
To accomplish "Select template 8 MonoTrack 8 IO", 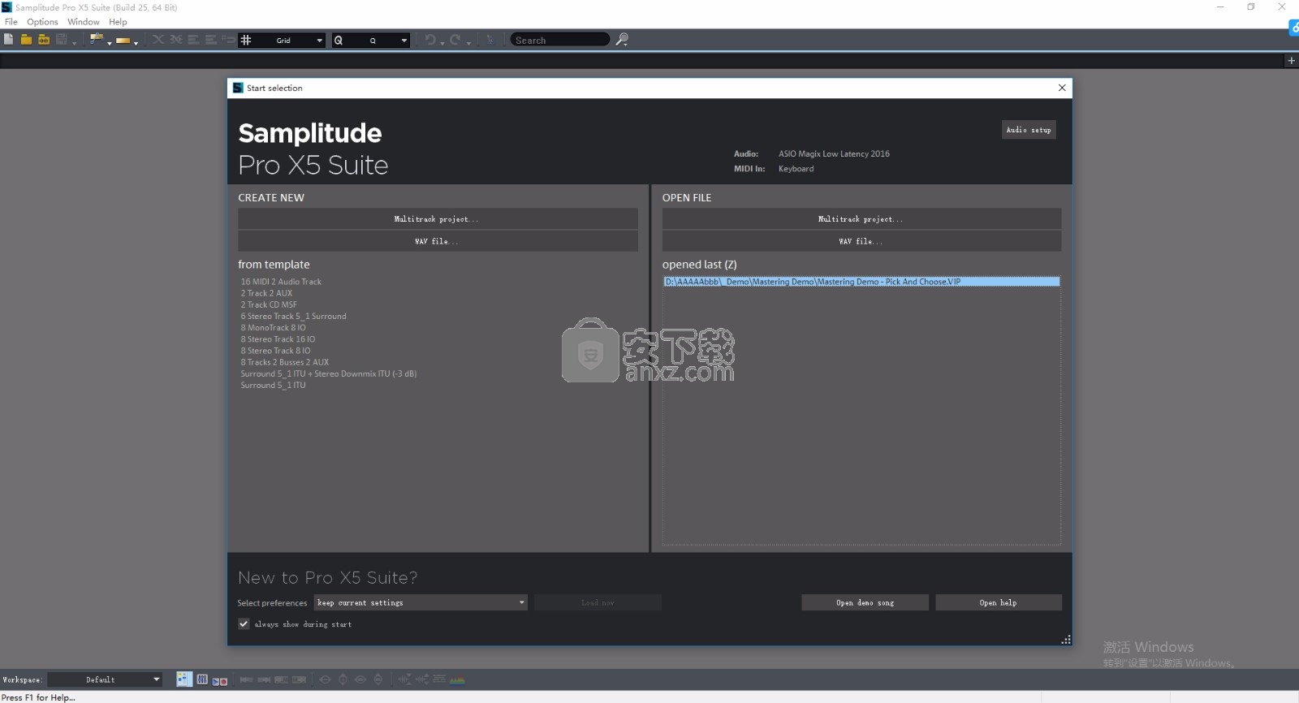I will point(273,327).
